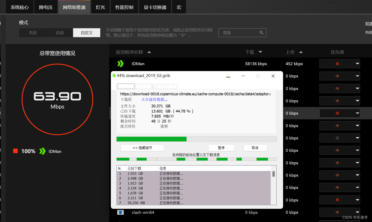Open the 系统核心 tab
Screen dimensions: 372x222
[x=20, y=7]
